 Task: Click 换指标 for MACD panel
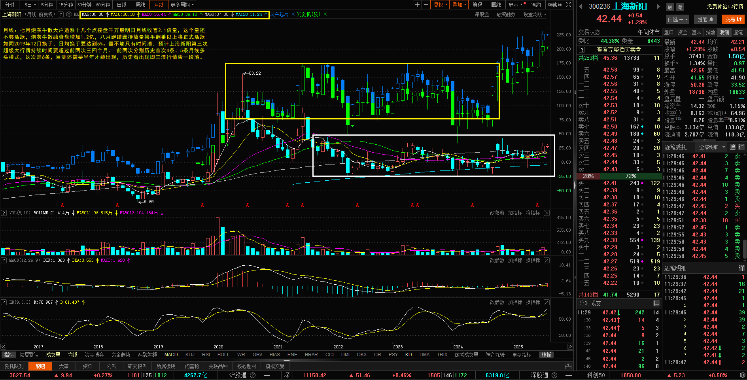tap(533, 260)
